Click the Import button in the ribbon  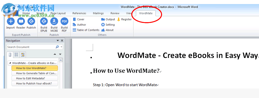click(11, 23)
